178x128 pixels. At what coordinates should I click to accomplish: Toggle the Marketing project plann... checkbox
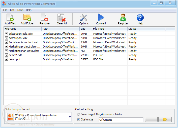(x=6, y=47)
